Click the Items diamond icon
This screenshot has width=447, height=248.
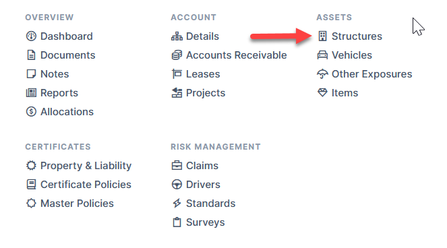322,92
